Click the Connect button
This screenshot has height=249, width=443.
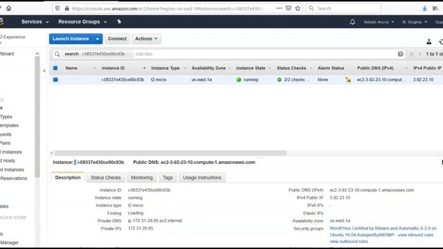click(x=117, y=39)
